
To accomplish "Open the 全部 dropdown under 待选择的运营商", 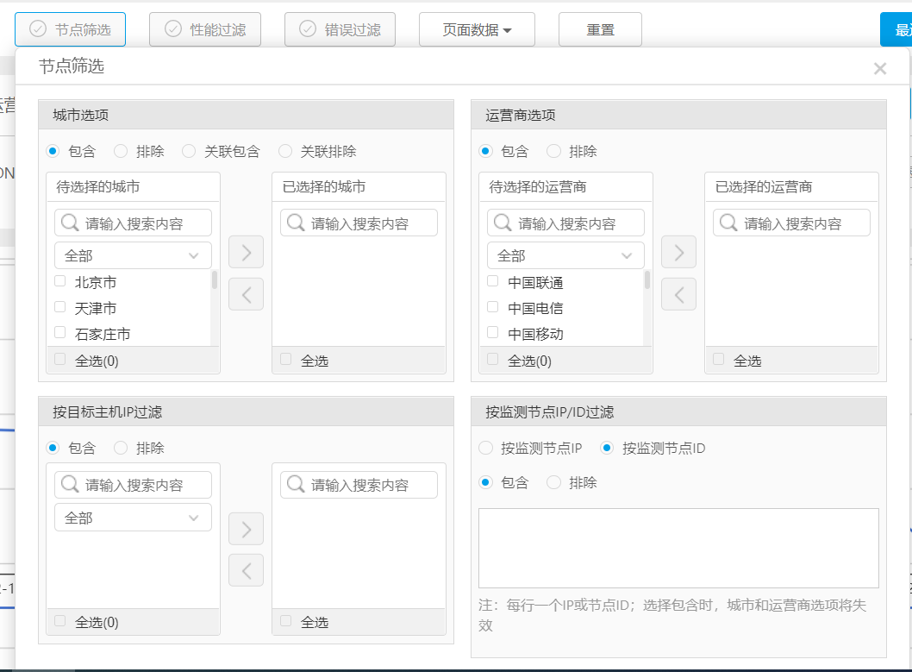I will 565,256.
